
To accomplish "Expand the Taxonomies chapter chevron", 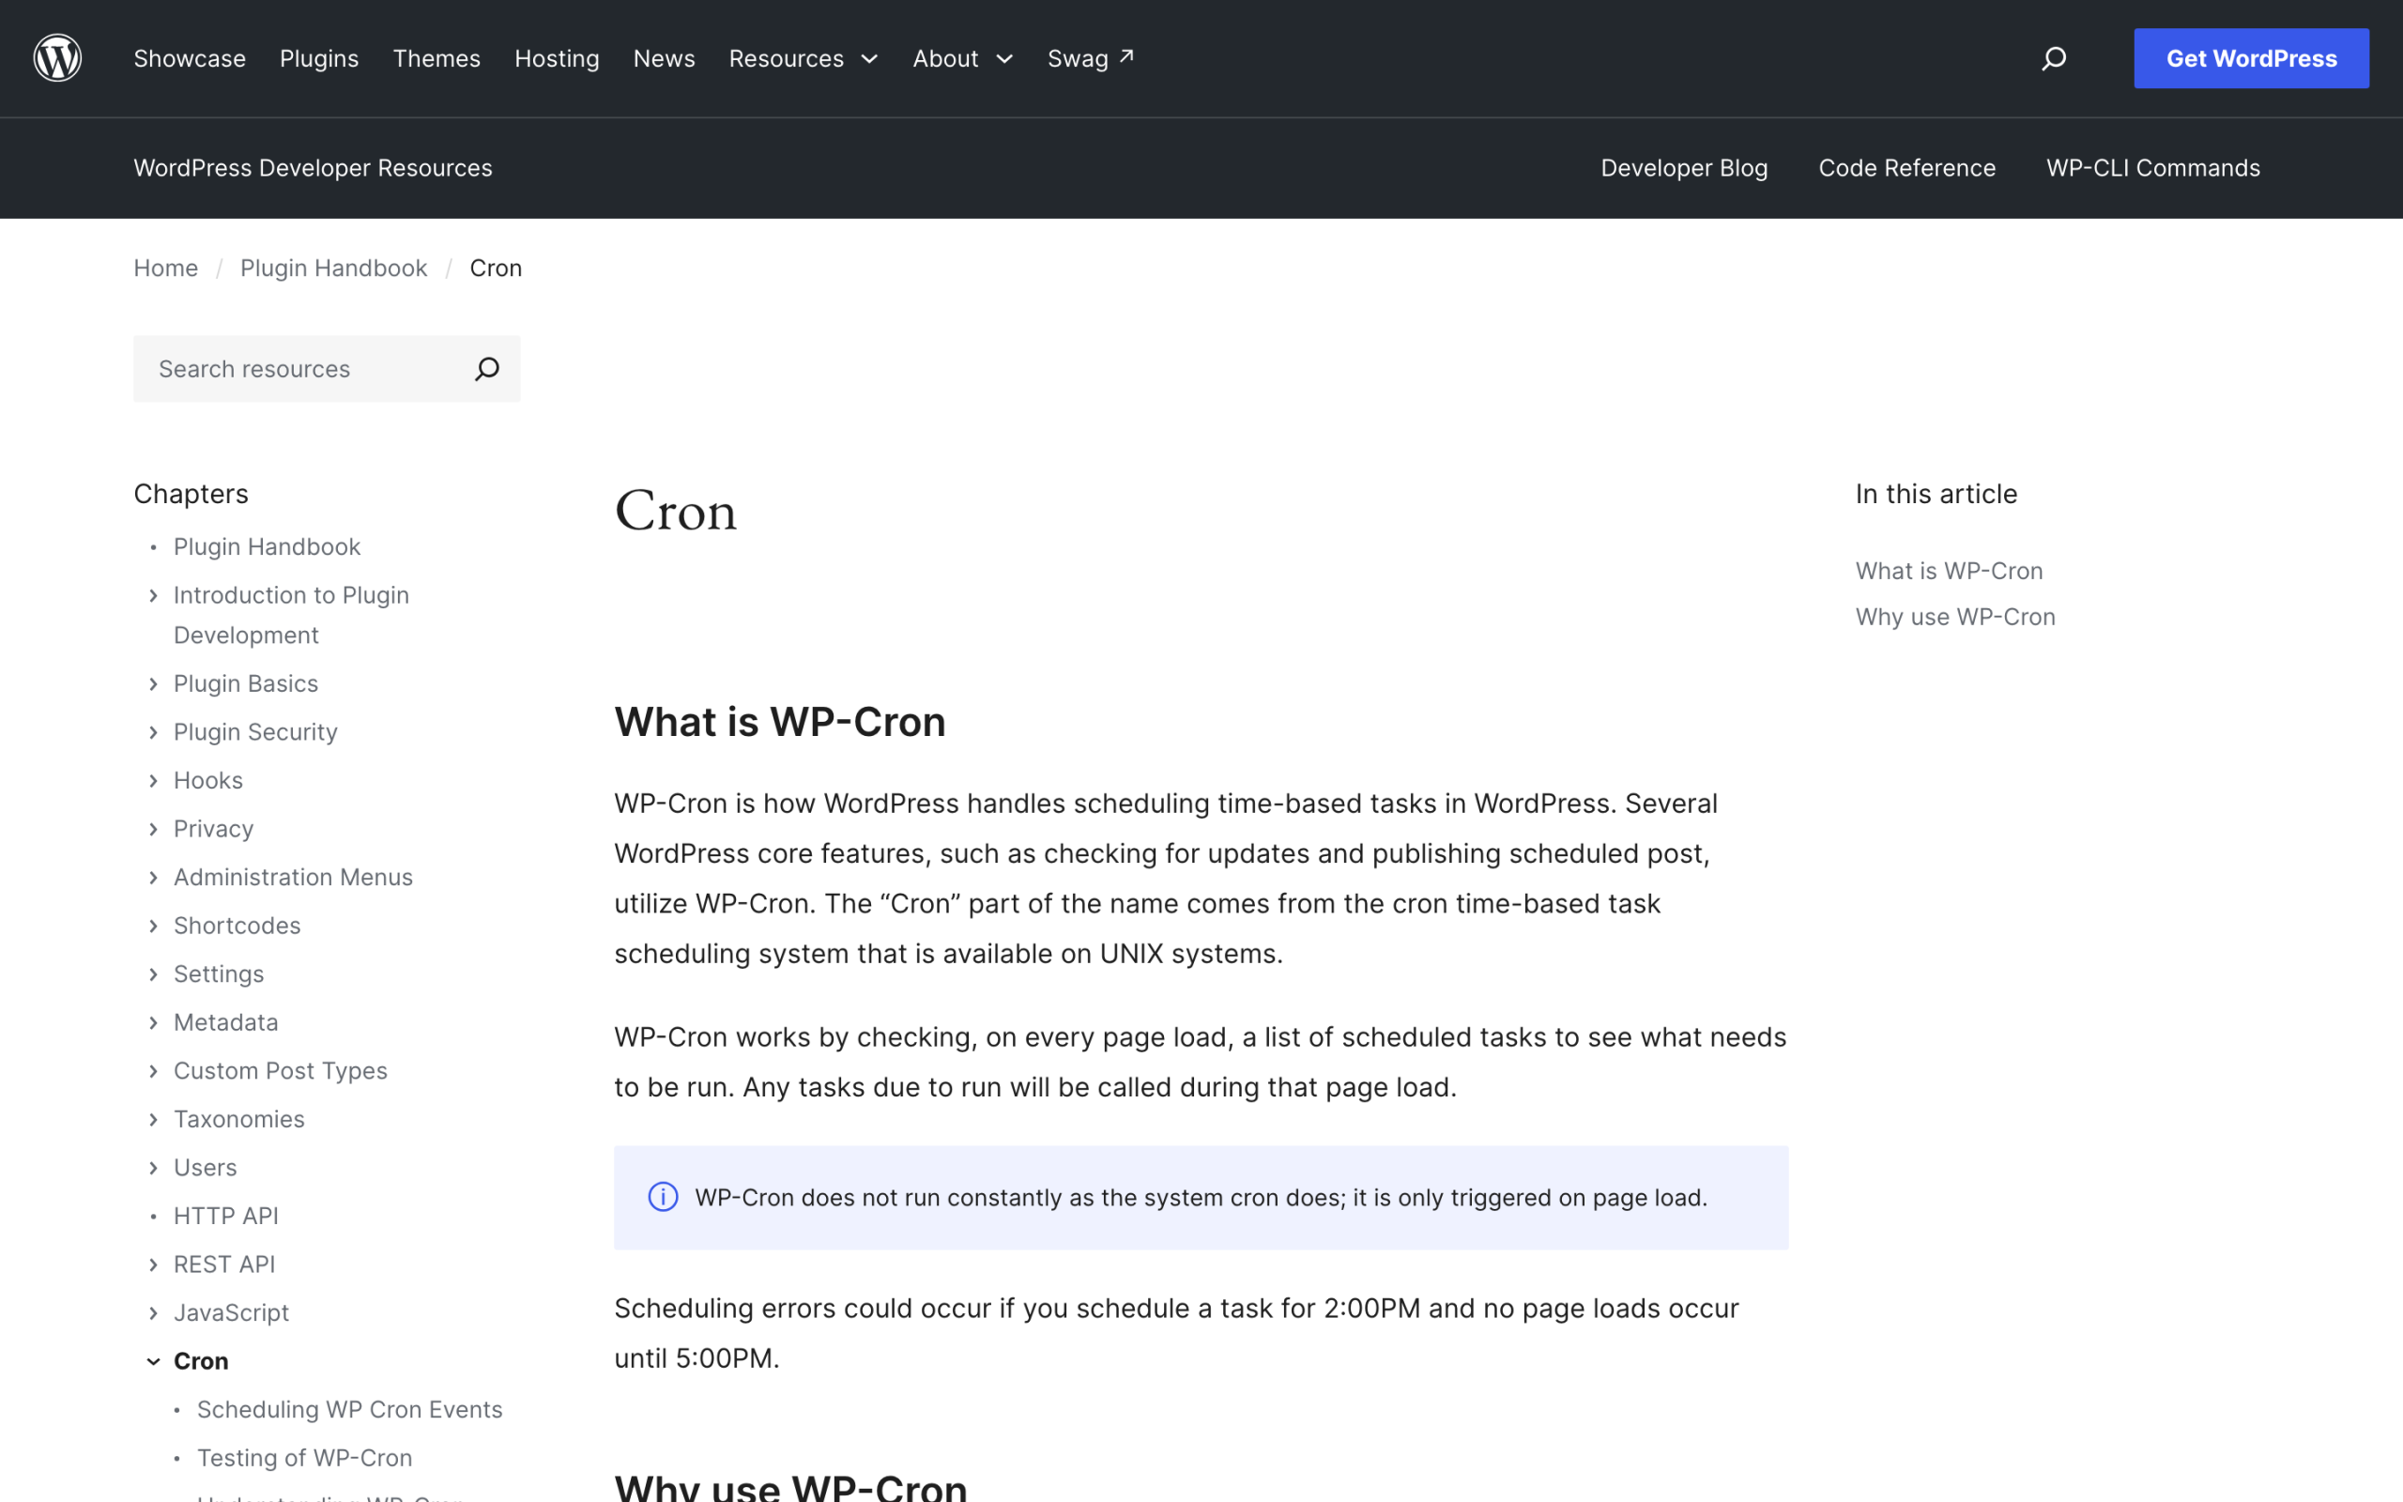I will click(x=153, y=1120).
